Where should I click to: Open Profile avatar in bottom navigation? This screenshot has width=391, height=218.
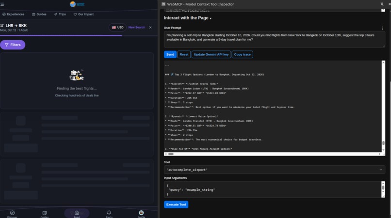point(141,214)
